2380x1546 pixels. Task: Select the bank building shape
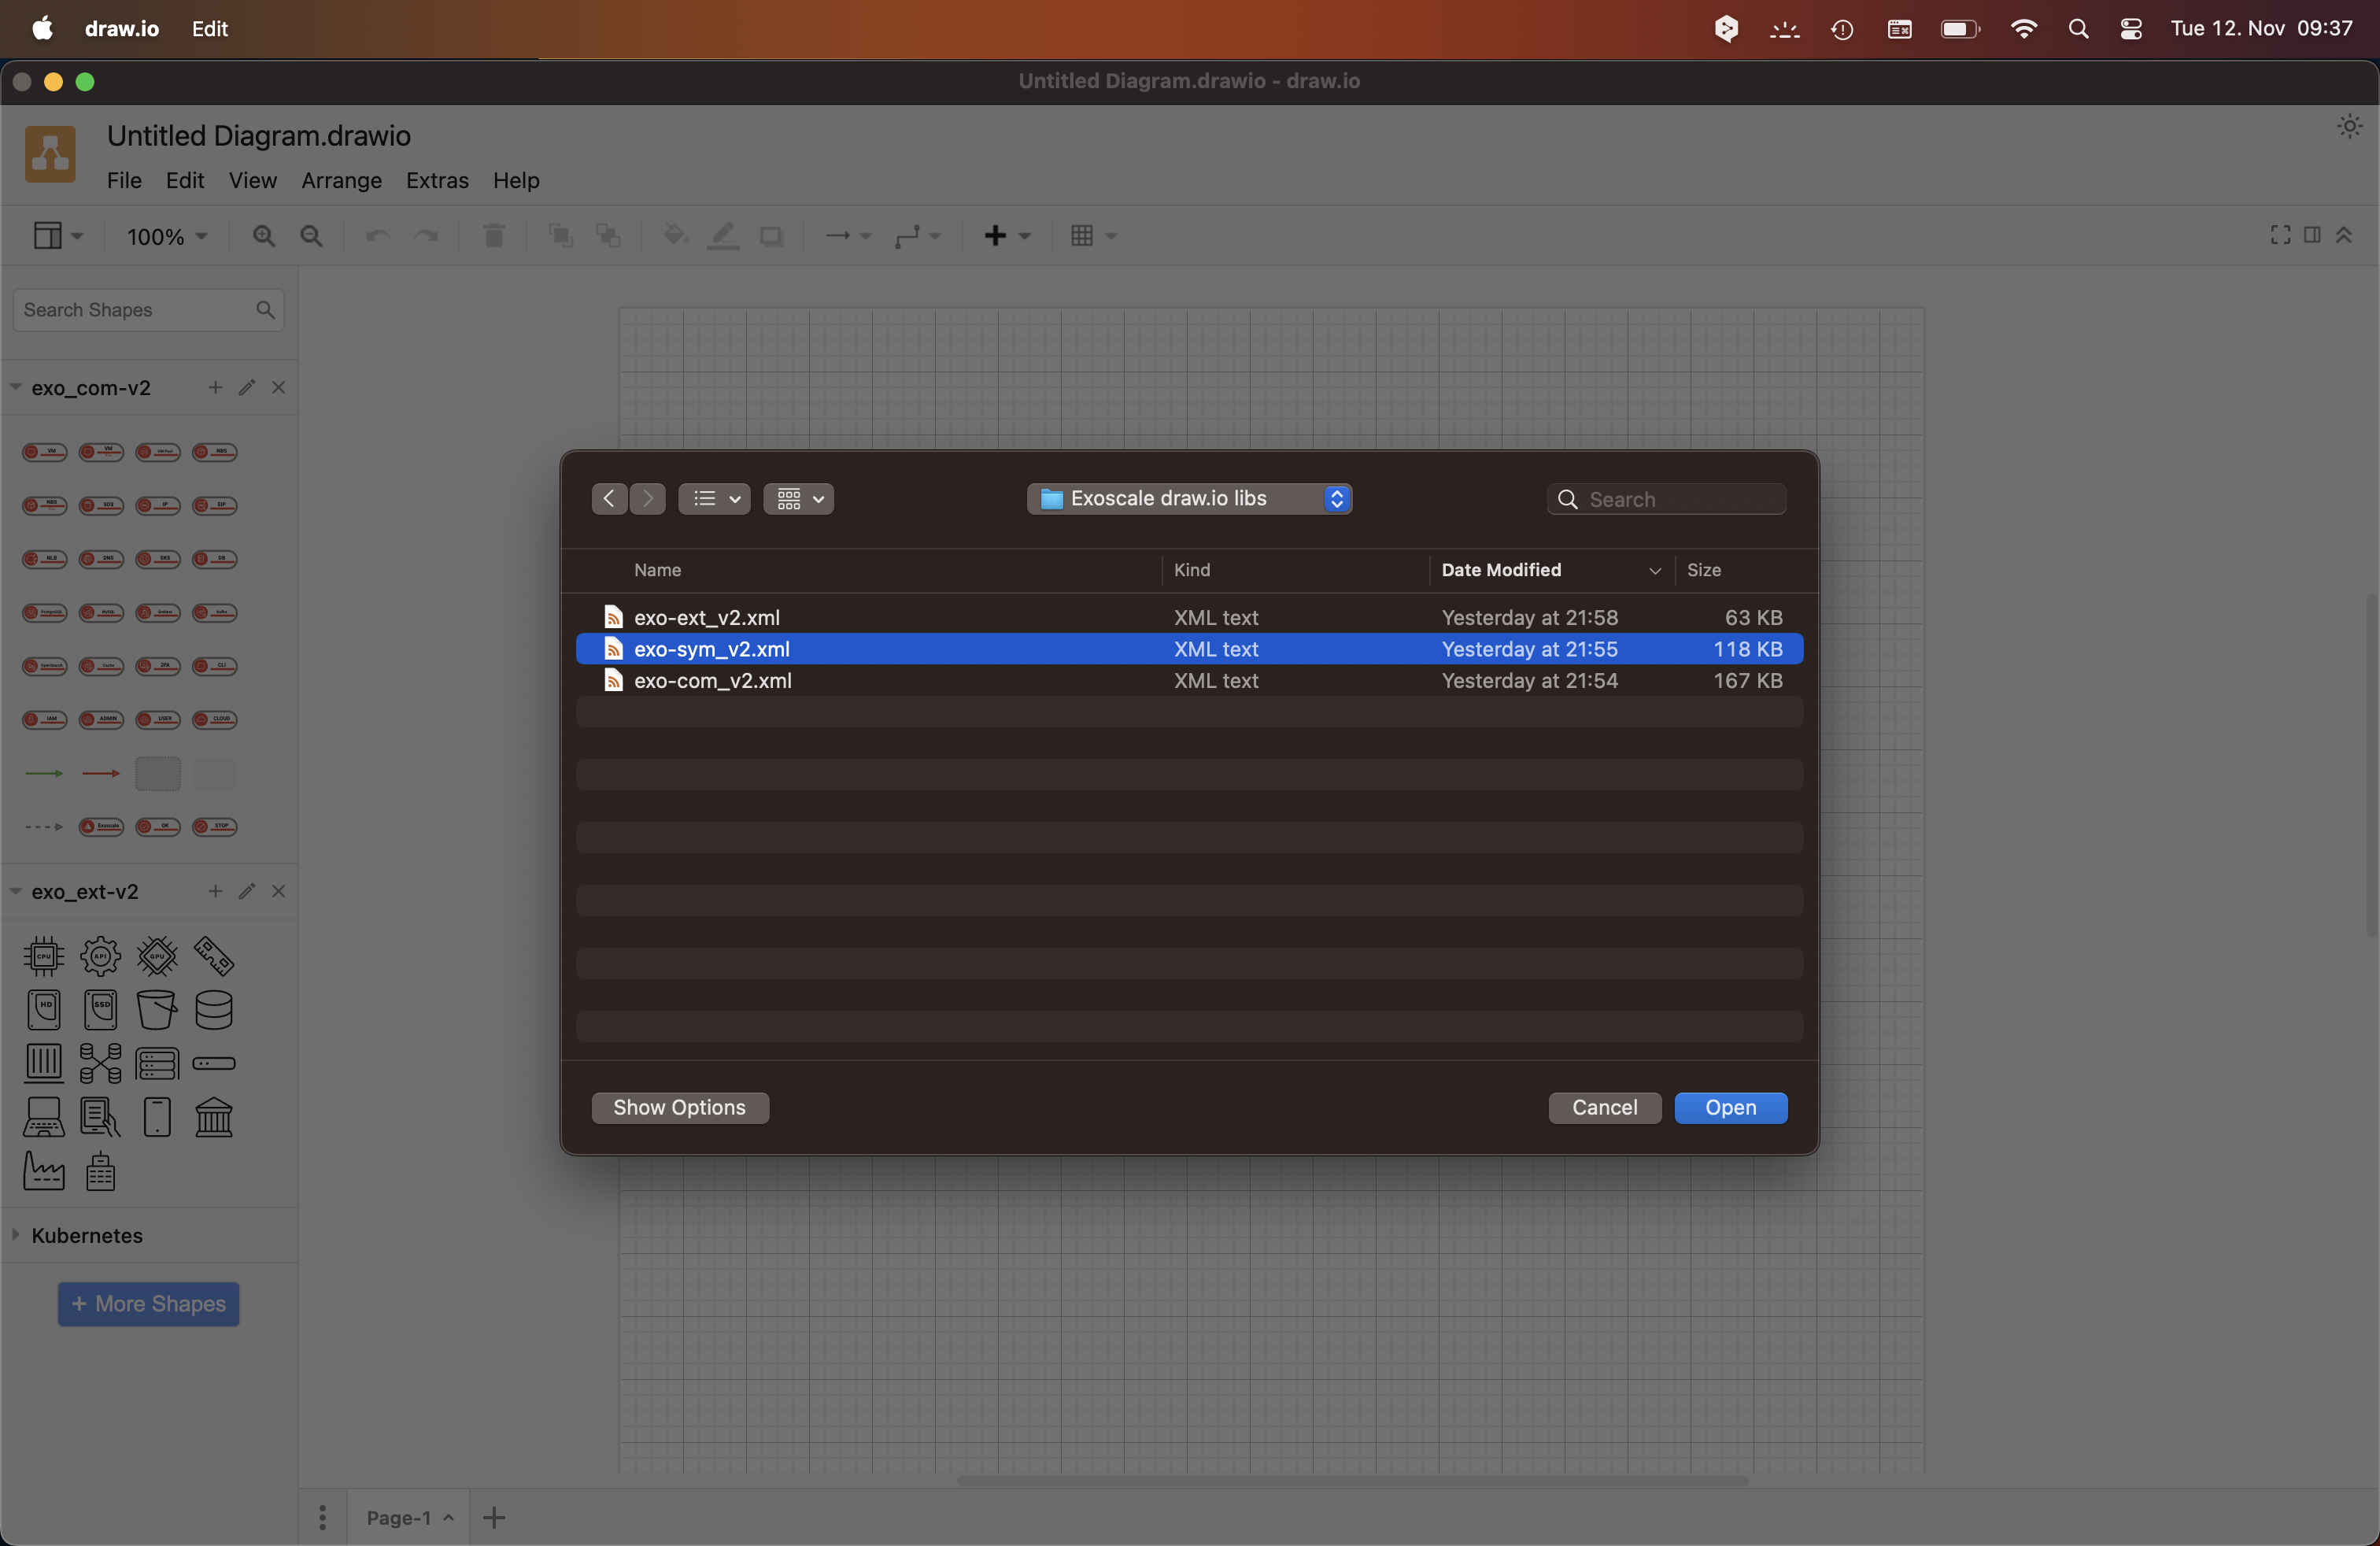(x=214, y=1117)
